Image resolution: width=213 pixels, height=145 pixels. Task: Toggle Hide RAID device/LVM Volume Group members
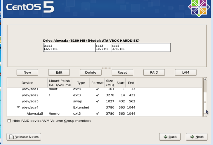click(9, 121)
